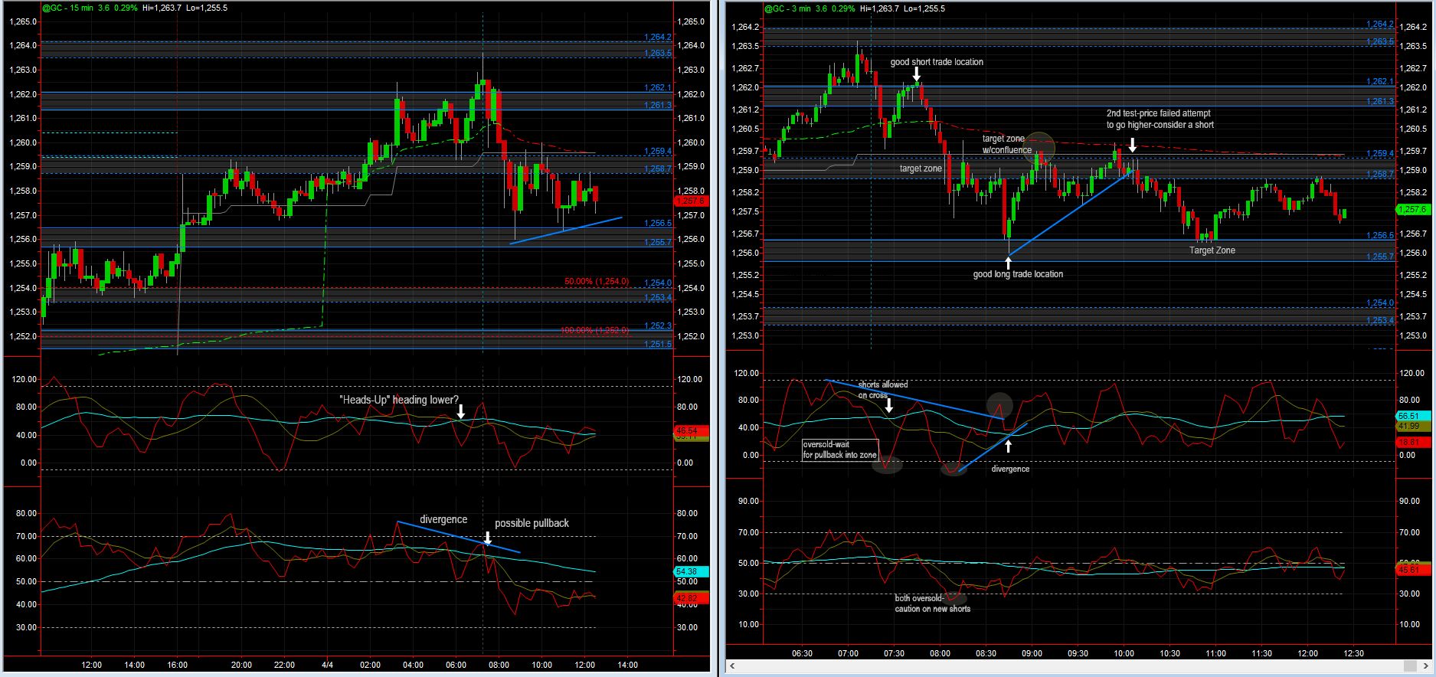Click the green 1,257.6 last-price tag, 3 min chart
This screenshot has height=677, width=1436.
pos(1413,209)
